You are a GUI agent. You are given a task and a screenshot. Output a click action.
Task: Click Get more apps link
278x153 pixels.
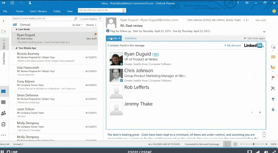[254, 38]
